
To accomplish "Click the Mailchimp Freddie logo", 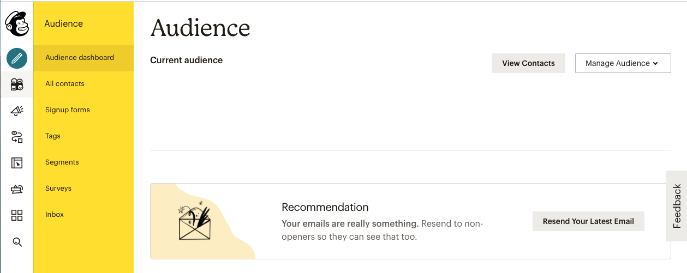I will [x=17, y=24].
